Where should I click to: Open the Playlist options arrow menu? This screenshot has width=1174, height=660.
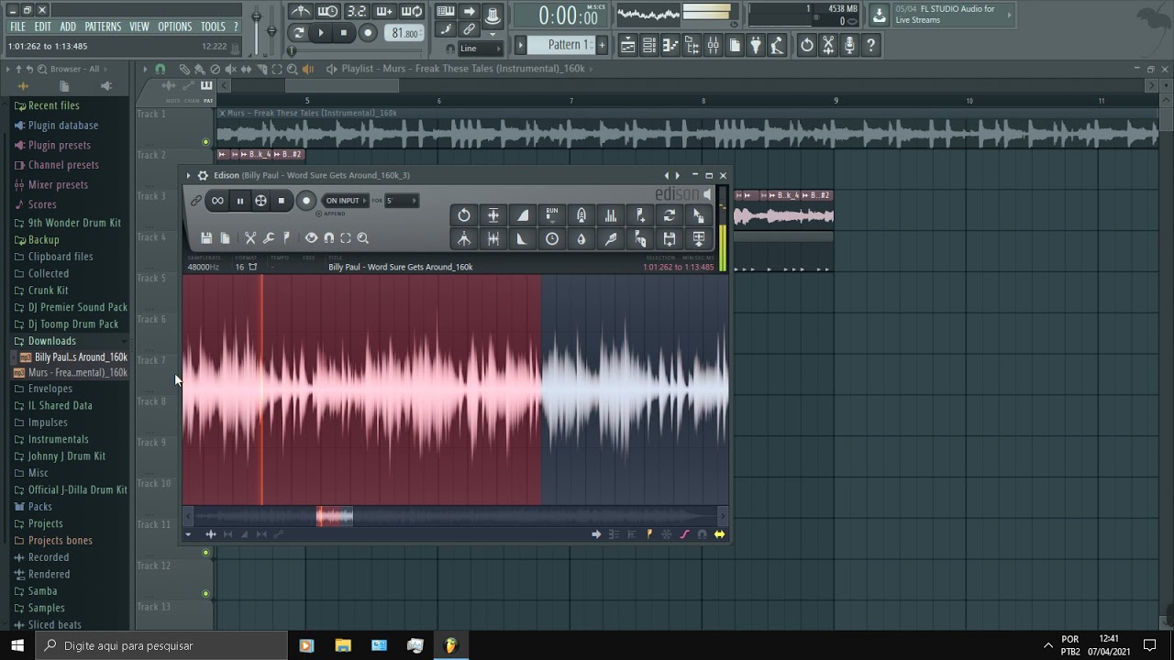pos(144,69)
